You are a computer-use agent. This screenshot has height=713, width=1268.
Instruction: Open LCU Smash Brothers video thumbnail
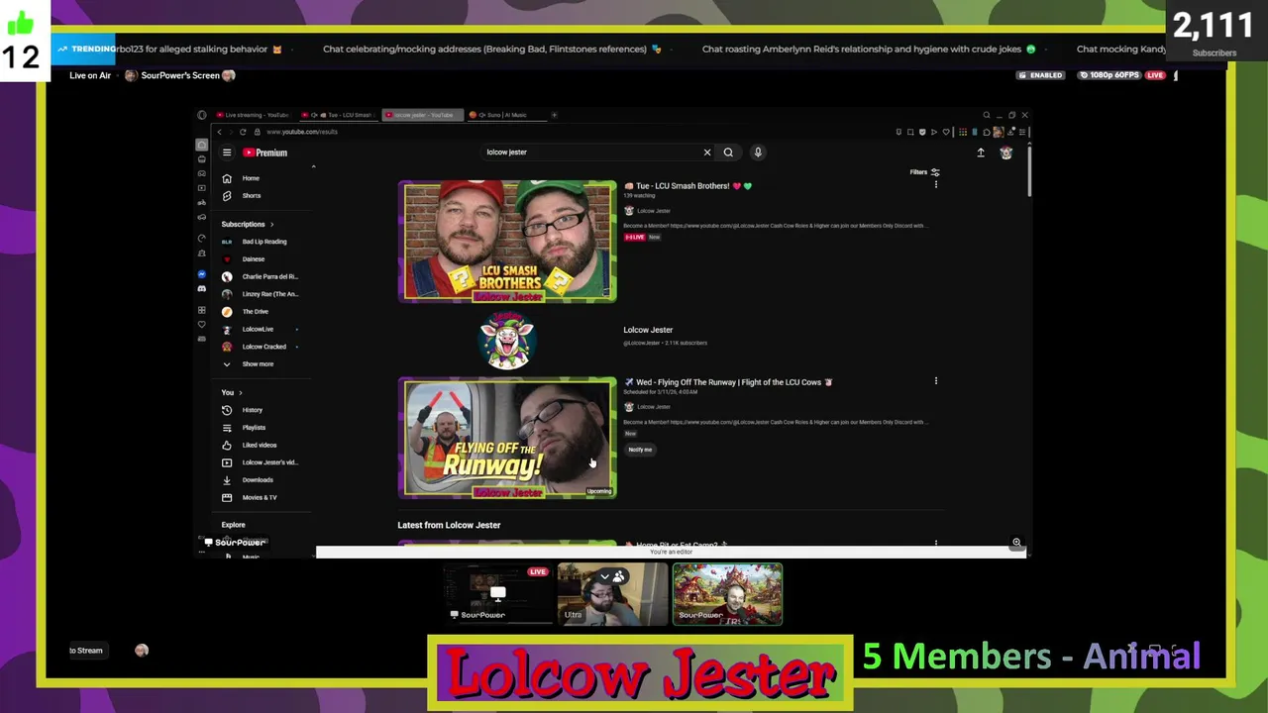tap(507, 242)
